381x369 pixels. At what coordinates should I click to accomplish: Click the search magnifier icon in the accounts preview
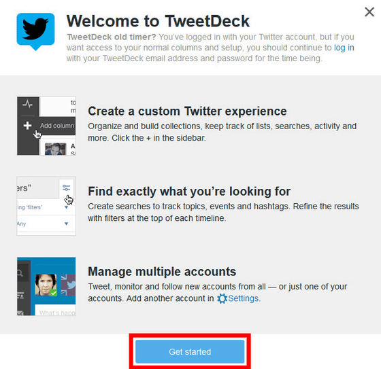tap(20, 273)
